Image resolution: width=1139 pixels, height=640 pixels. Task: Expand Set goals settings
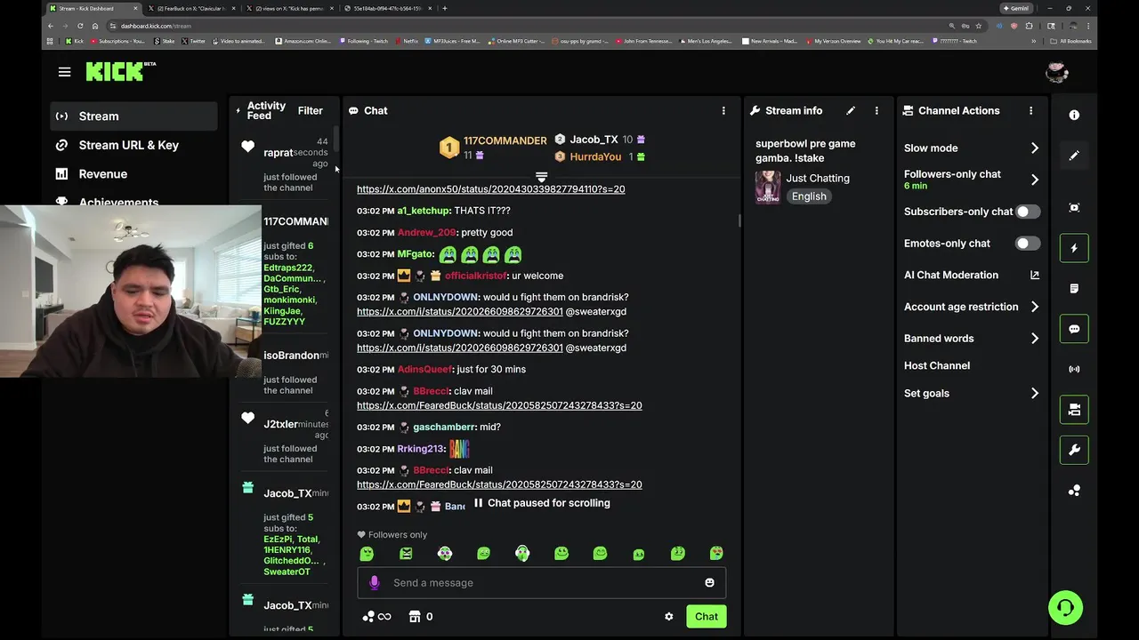pyautogui.click(x=972, y=393)
